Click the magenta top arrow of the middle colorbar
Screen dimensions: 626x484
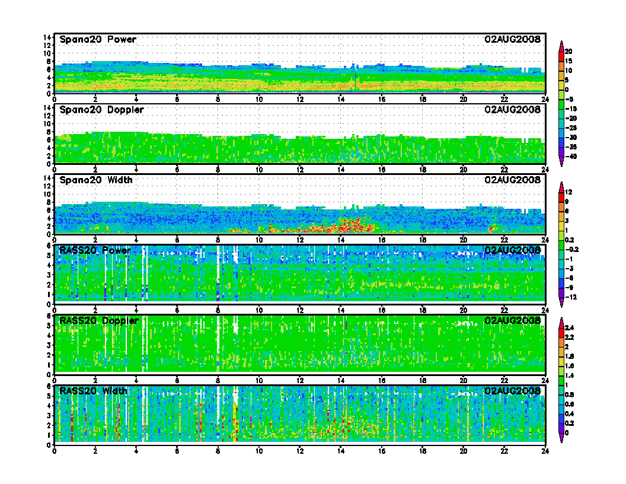point(561,187)
